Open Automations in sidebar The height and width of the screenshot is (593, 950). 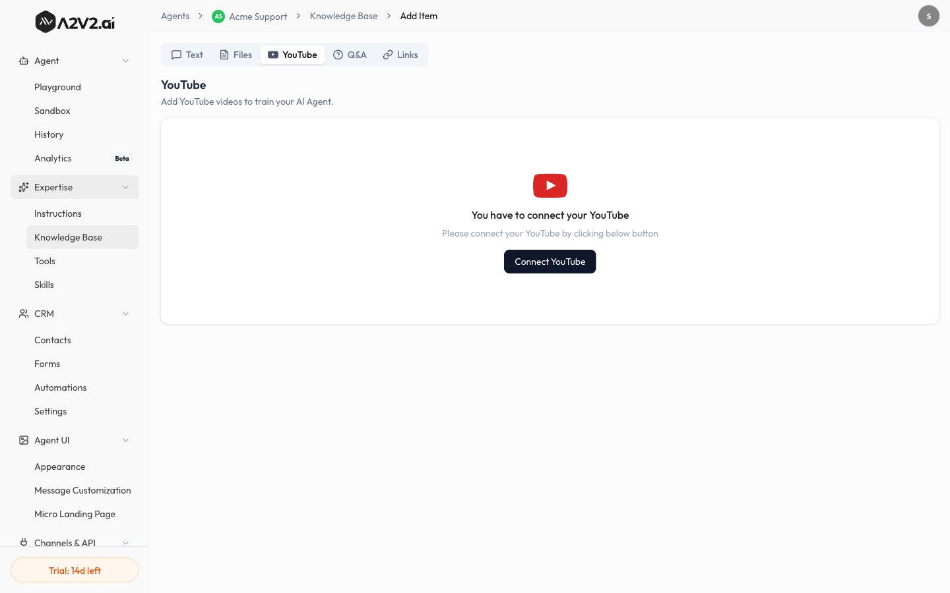click(82, 387)
